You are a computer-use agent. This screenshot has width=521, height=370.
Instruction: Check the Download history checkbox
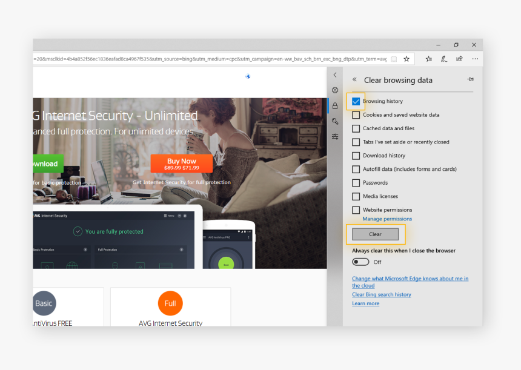[356, 156]
